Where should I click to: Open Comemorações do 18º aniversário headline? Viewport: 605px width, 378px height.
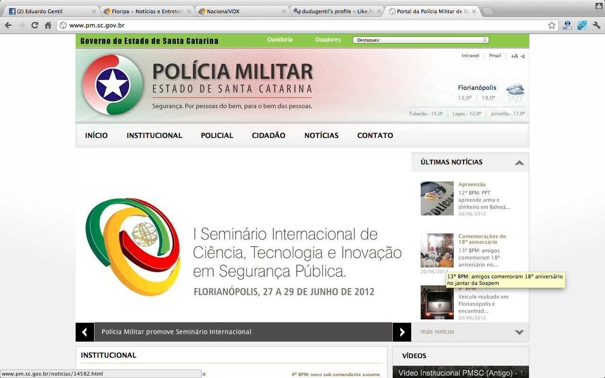coord(482,239)
